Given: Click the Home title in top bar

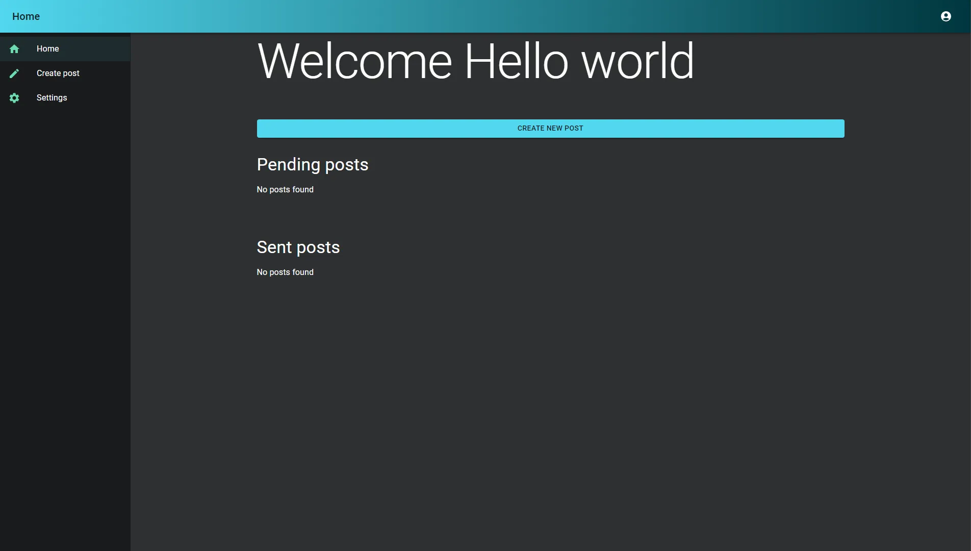Looking at the screenshot, I should [x=26, y=16].
